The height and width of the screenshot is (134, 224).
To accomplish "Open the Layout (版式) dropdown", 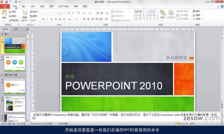I will pos(35,12).
